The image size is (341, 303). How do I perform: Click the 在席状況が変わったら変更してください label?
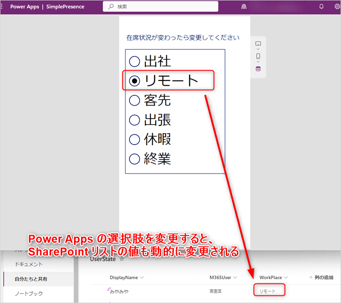click(x=183, y=38)
